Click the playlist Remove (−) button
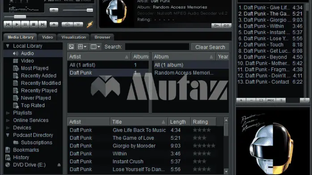Viewport: 312px width, 175px height. (251, 100)
